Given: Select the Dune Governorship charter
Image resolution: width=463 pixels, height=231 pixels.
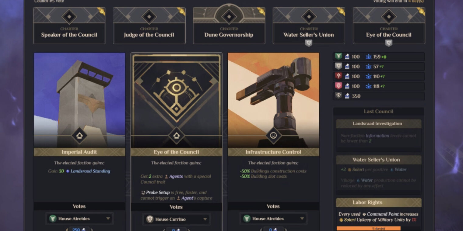Looking at the screenshot, I should tap(229, 26).
